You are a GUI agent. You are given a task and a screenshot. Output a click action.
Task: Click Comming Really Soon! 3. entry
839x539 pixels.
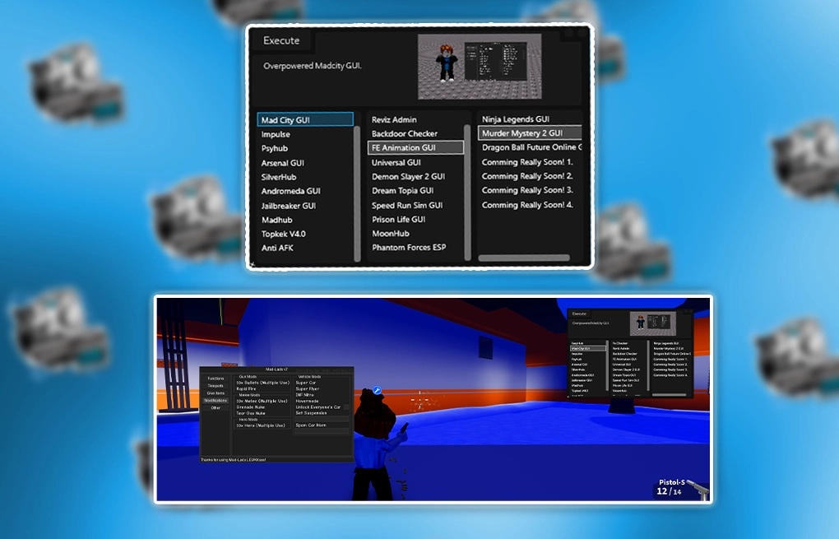click(527, 190)
